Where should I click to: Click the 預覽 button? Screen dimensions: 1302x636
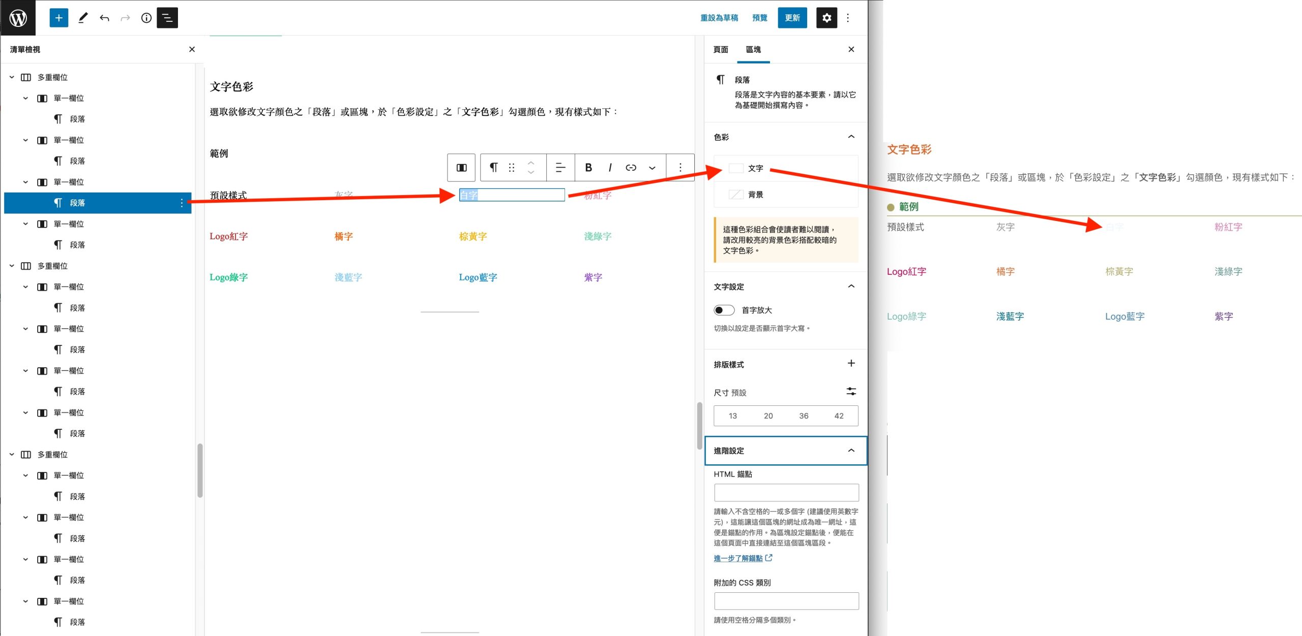point(760,18)
